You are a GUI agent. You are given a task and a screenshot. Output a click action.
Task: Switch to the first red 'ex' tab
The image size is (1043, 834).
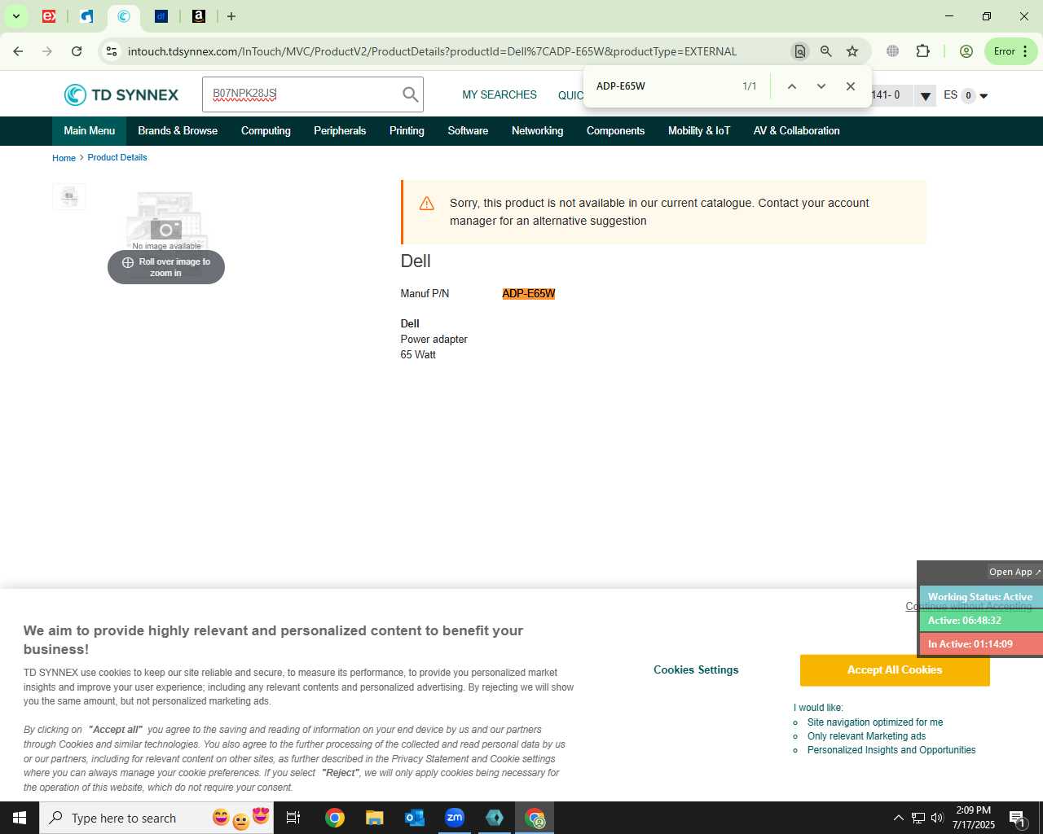point(49,16)
